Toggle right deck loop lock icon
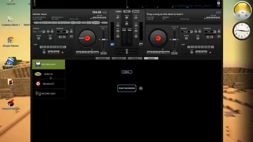Viewport: 253px width, 142px height. 210,52
